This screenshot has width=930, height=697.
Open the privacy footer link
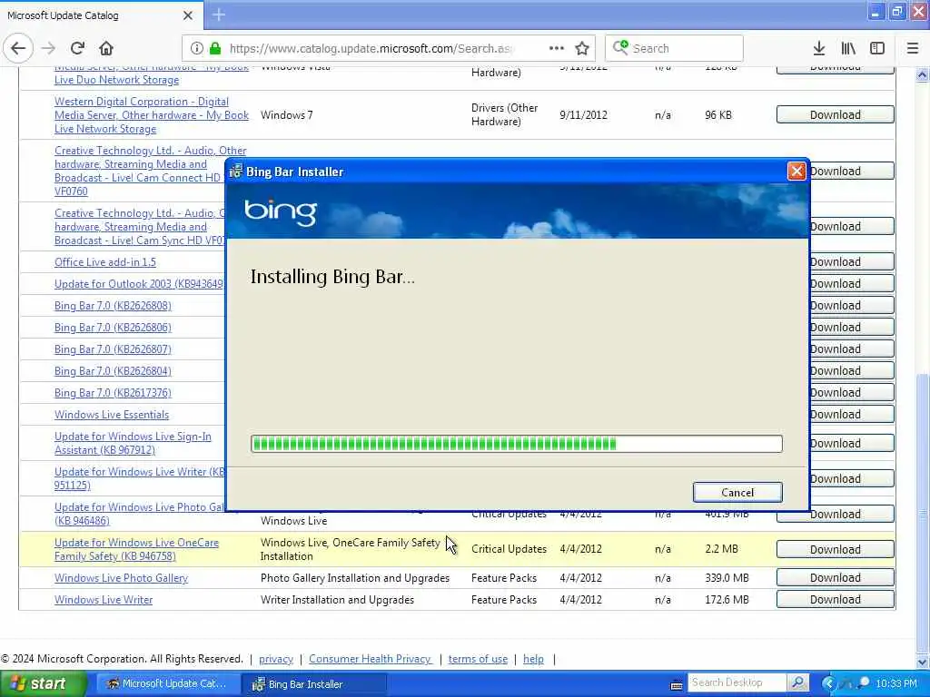tap(276, 659)
